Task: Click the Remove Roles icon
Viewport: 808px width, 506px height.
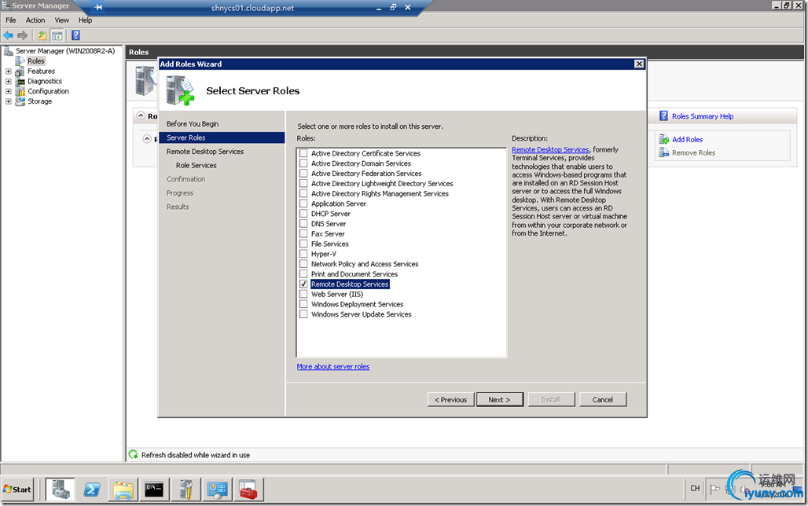Action: tap(663, 152)
